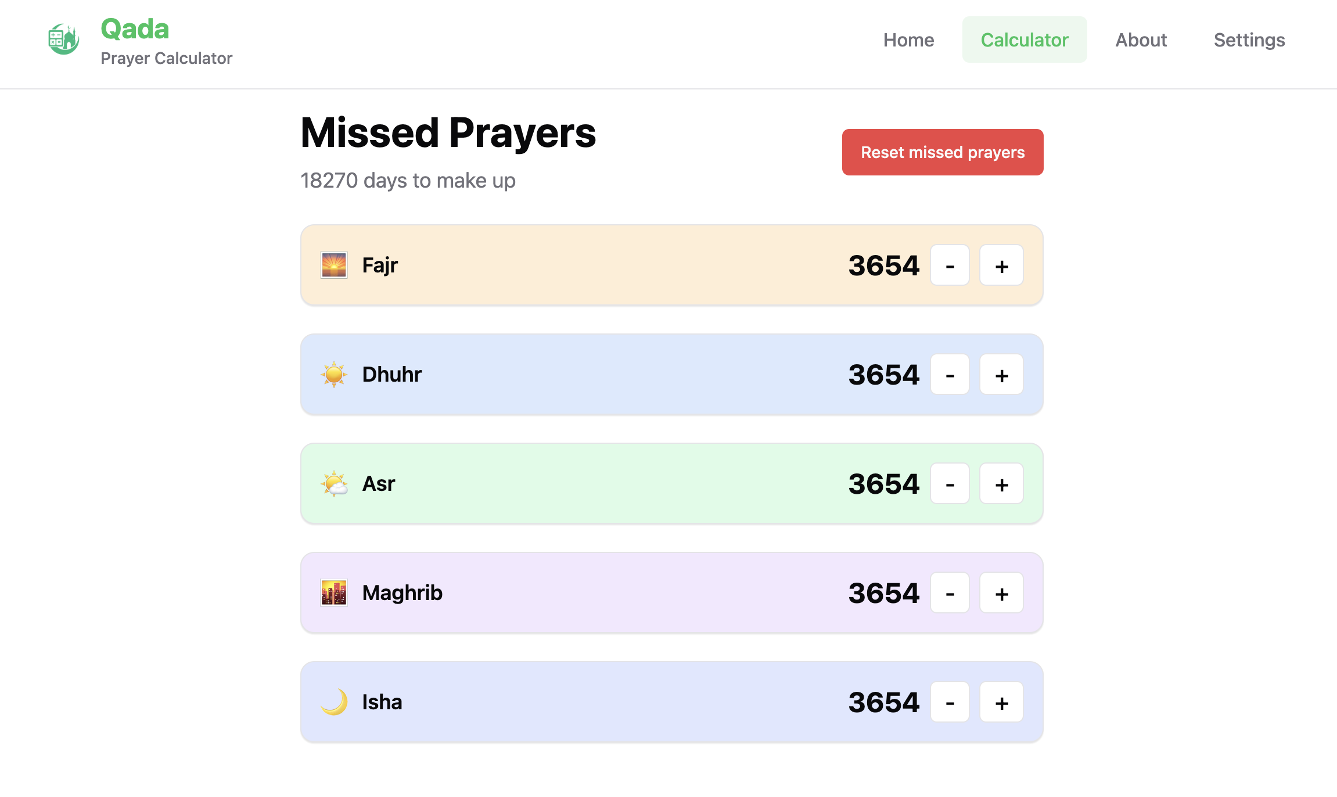Decrement the Maghrib prayer counter
This screenshot has height=797, width=1337.
(x=950, y=593)
